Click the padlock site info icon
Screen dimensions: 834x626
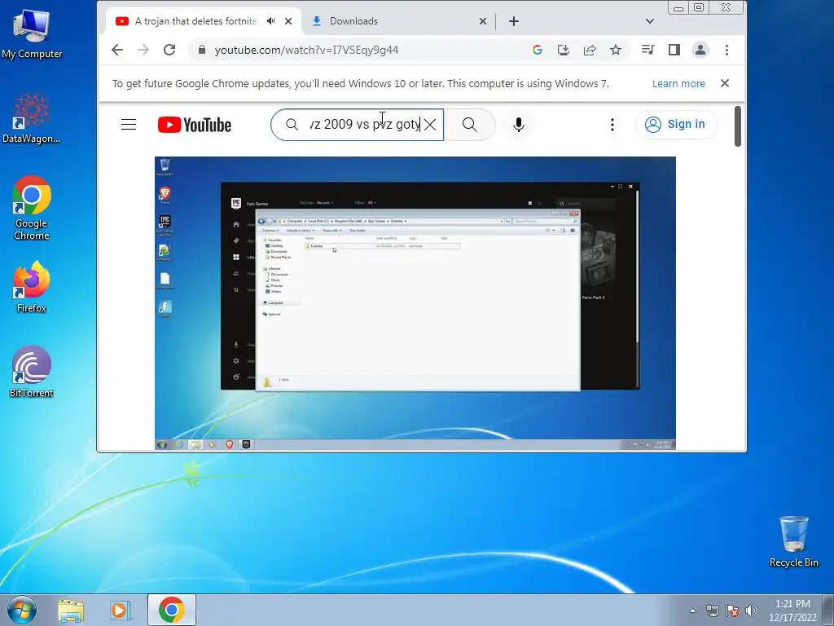(x=202, y=50)
